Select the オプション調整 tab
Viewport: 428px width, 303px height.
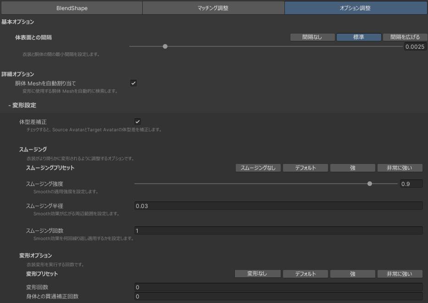(356, 8)
